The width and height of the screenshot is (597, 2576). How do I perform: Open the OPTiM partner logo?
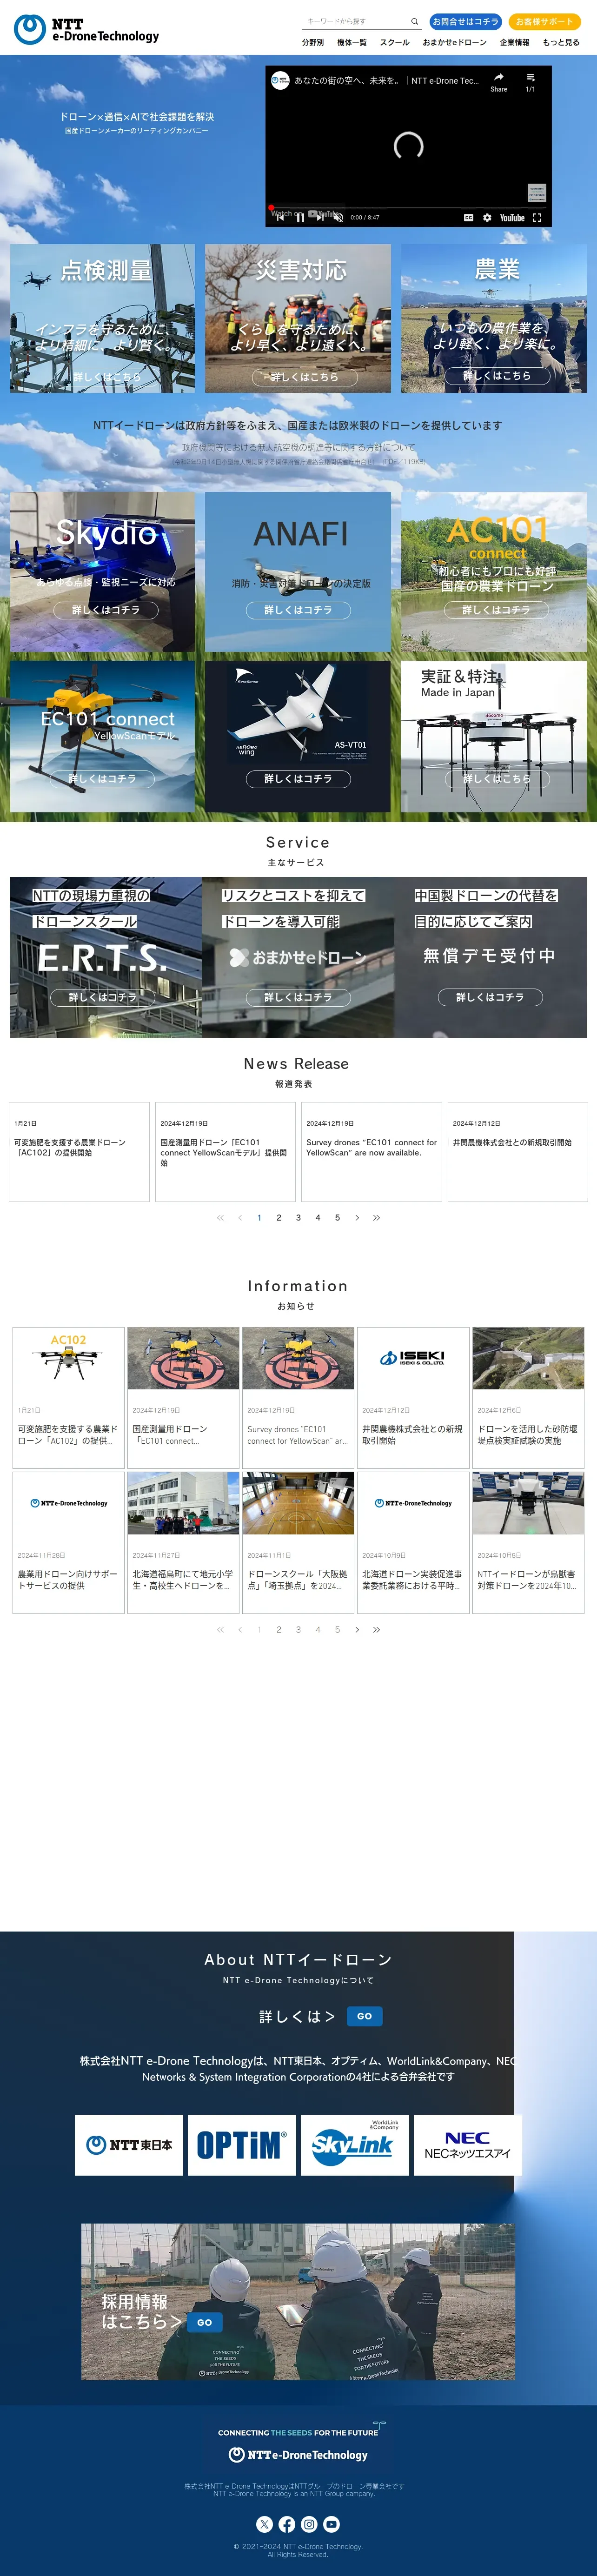click(x=242, y=2144)
